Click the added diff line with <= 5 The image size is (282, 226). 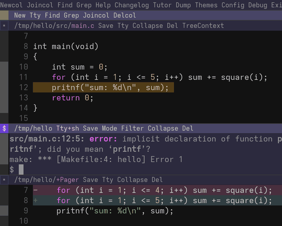(157, 200)
